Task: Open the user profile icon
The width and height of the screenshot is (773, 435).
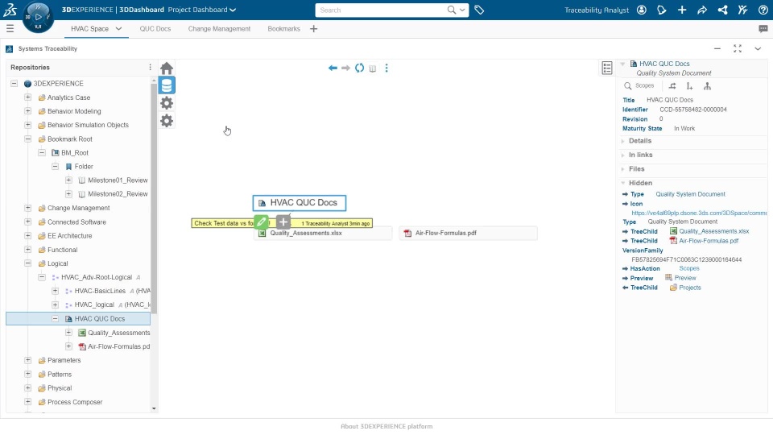Action: tap(642, 10)
